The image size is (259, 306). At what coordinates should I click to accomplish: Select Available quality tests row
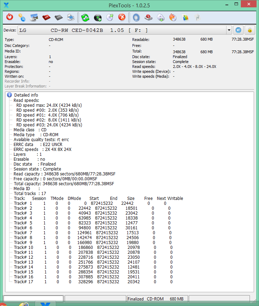[41, 140]
